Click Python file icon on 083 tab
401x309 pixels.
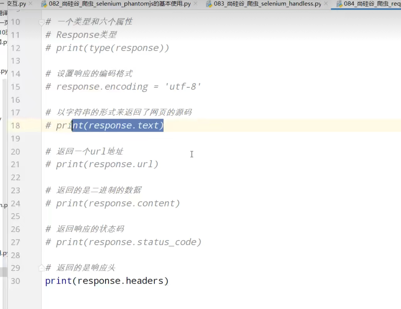(x=209, y=4)
